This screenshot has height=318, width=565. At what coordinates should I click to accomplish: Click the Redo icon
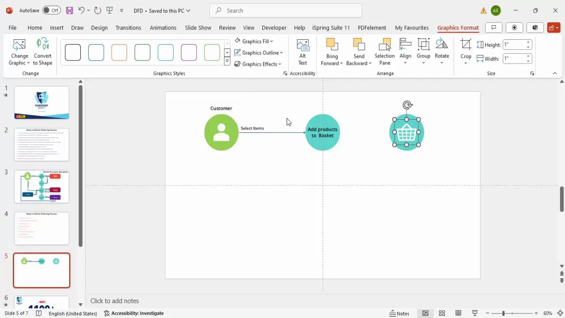pos(98,10)
